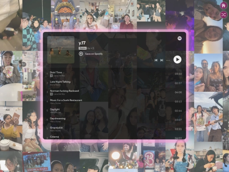The width and height of the screenshot is (229, 172).
Task: Select the track Daydreaming
Action: click(x=58, y=118)
